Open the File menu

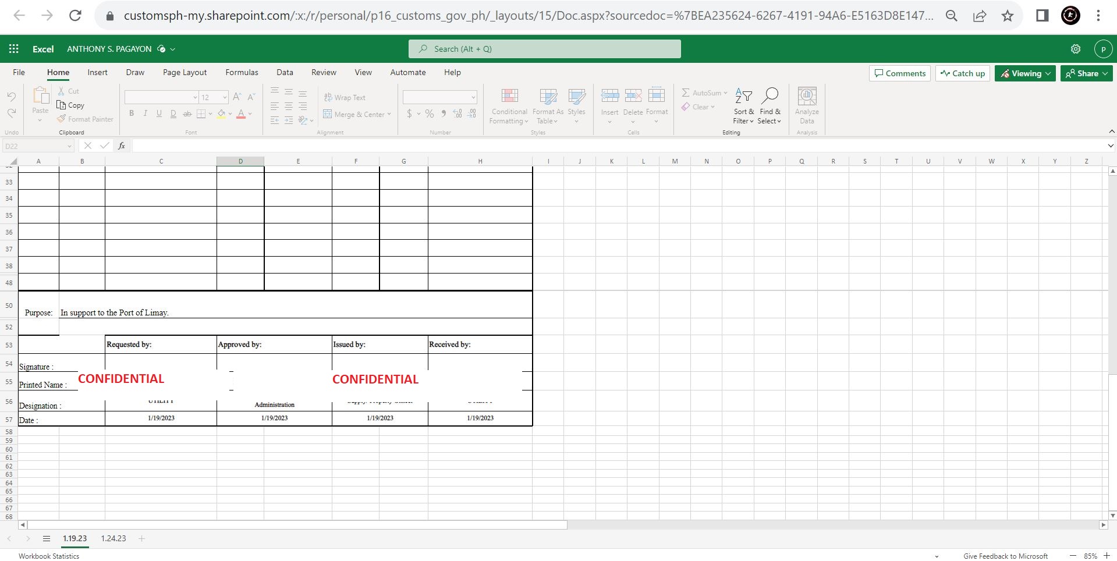pyautogui.click(x=19, y=72)
